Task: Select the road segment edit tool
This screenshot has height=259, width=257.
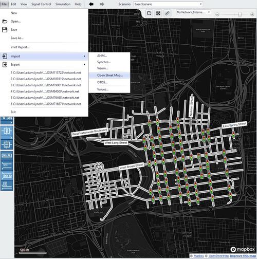Action: click(7, 165)
